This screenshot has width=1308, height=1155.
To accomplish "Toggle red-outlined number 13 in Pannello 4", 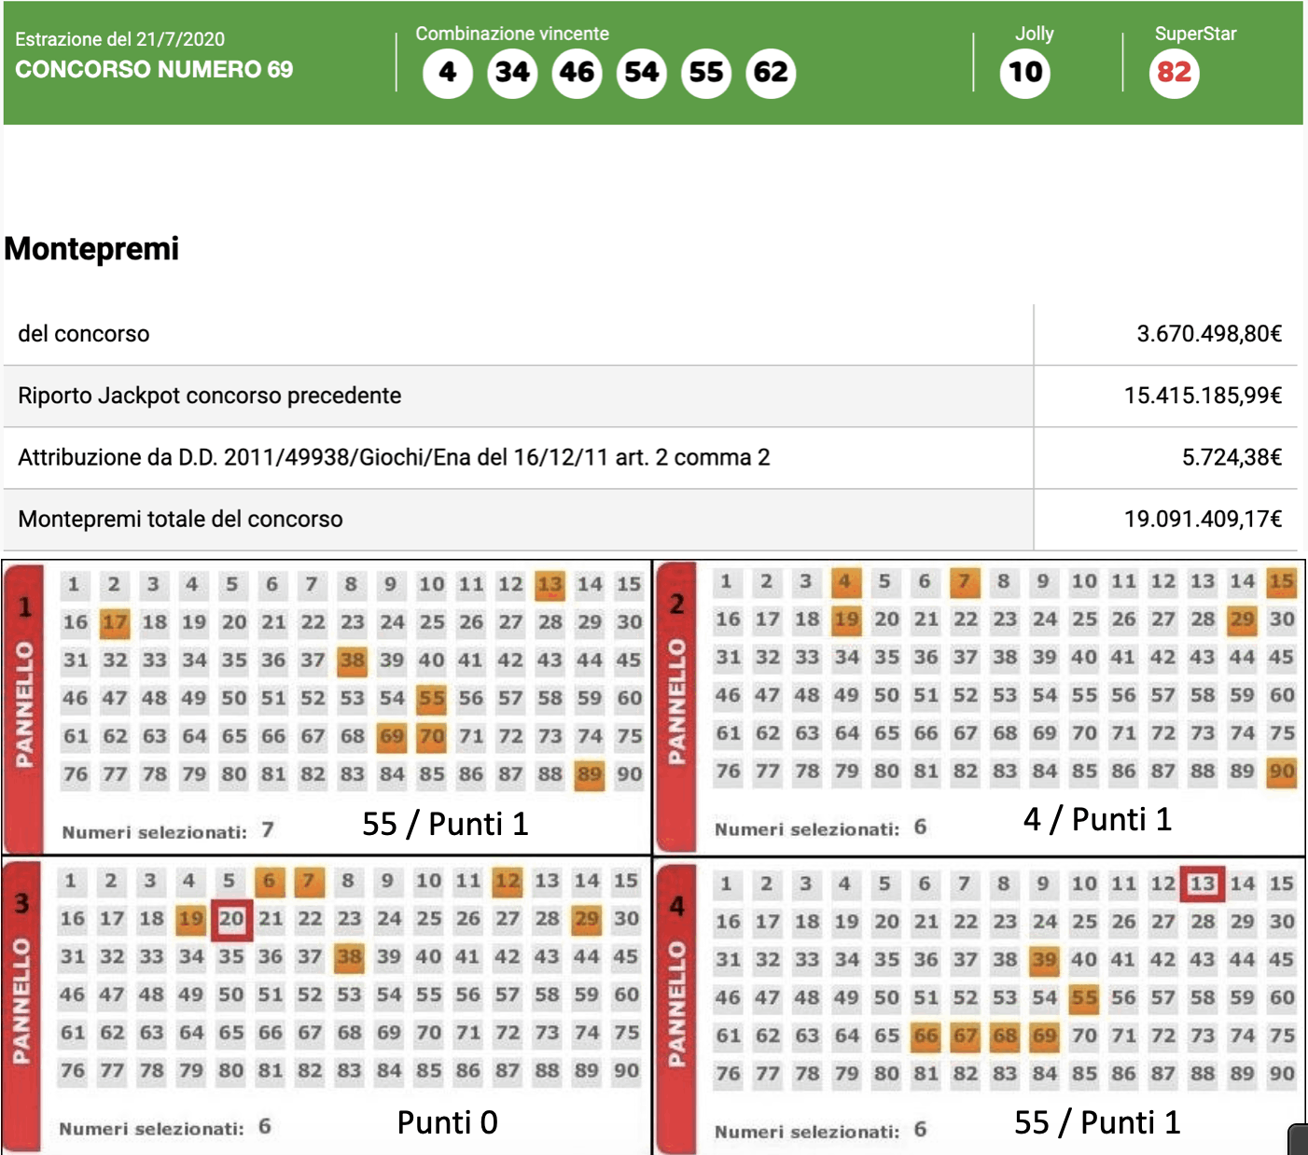I will 1203,884.
